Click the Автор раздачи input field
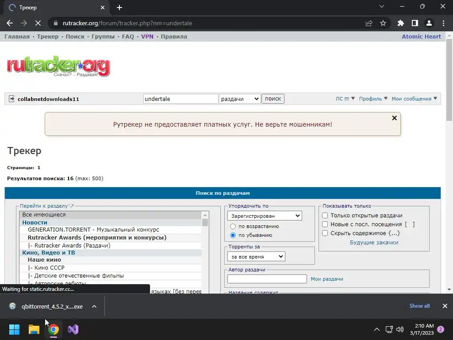The image size is (453, 340). [267, 279]
